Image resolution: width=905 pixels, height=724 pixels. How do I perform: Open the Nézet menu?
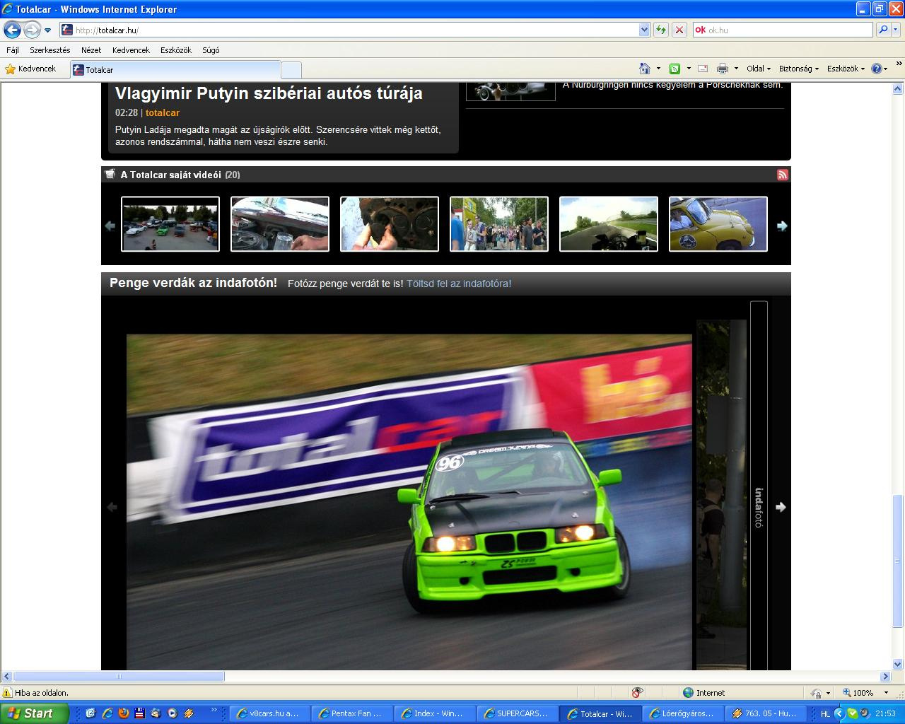coord(91,50)
